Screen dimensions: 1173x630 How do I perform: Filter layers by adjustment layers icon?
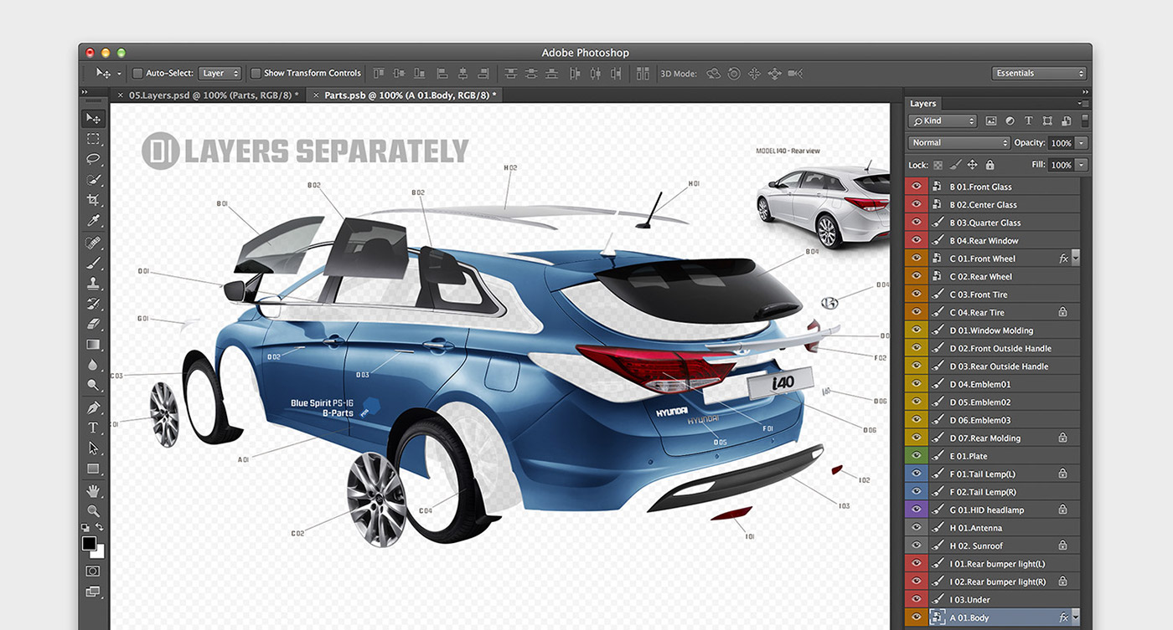(1010, 121)
